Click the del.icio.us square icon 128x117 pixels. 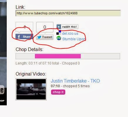pos(59,33)
